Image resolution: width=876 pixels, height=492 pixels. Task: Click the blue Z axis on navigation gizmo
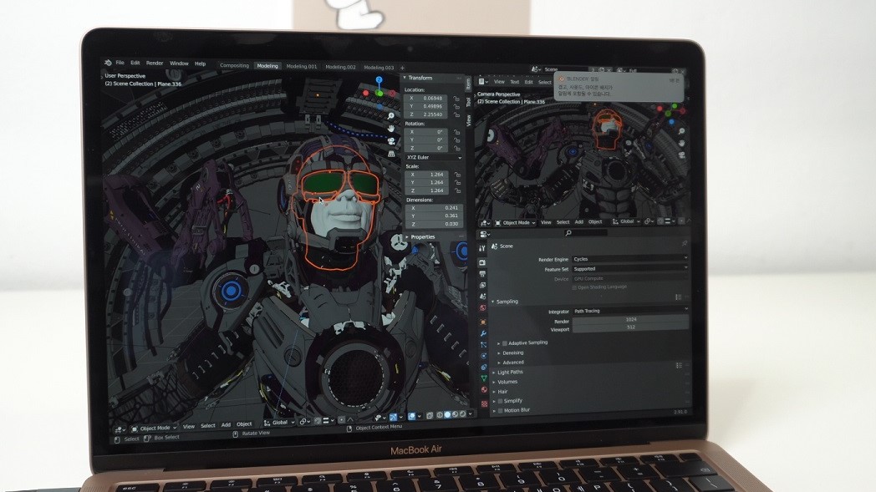pyautogui.click(x=379, y=80)
